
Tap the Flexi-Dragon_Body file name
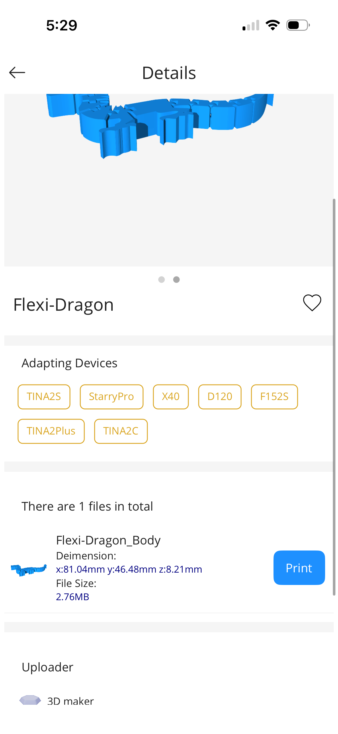(x=108, y=540)
